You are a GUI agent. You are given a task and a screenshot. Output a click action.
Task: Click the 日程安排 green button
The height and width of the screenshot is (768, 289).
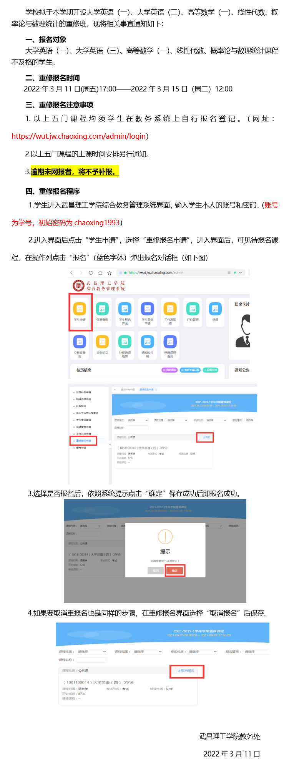click(210, 370)
